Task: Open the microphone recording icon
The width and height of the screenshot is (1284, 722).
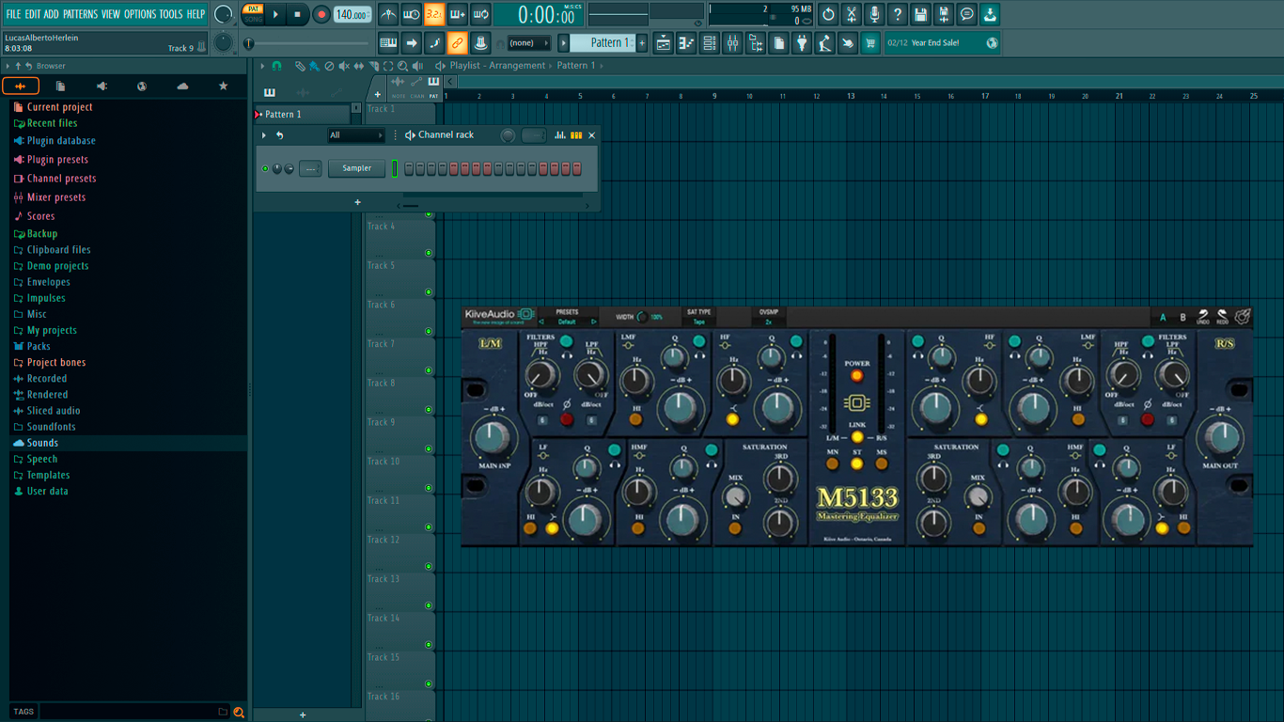Action: click(874, 14)
